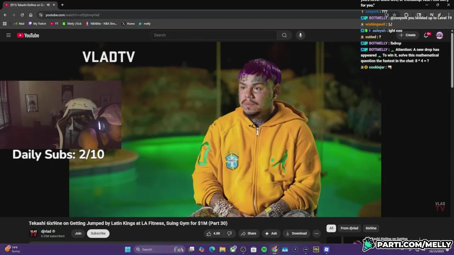Image resolution: width=454 pixels, height=255 pixels.
Task: Open the Xbox app on the taskbar
Action: [233, 249]
